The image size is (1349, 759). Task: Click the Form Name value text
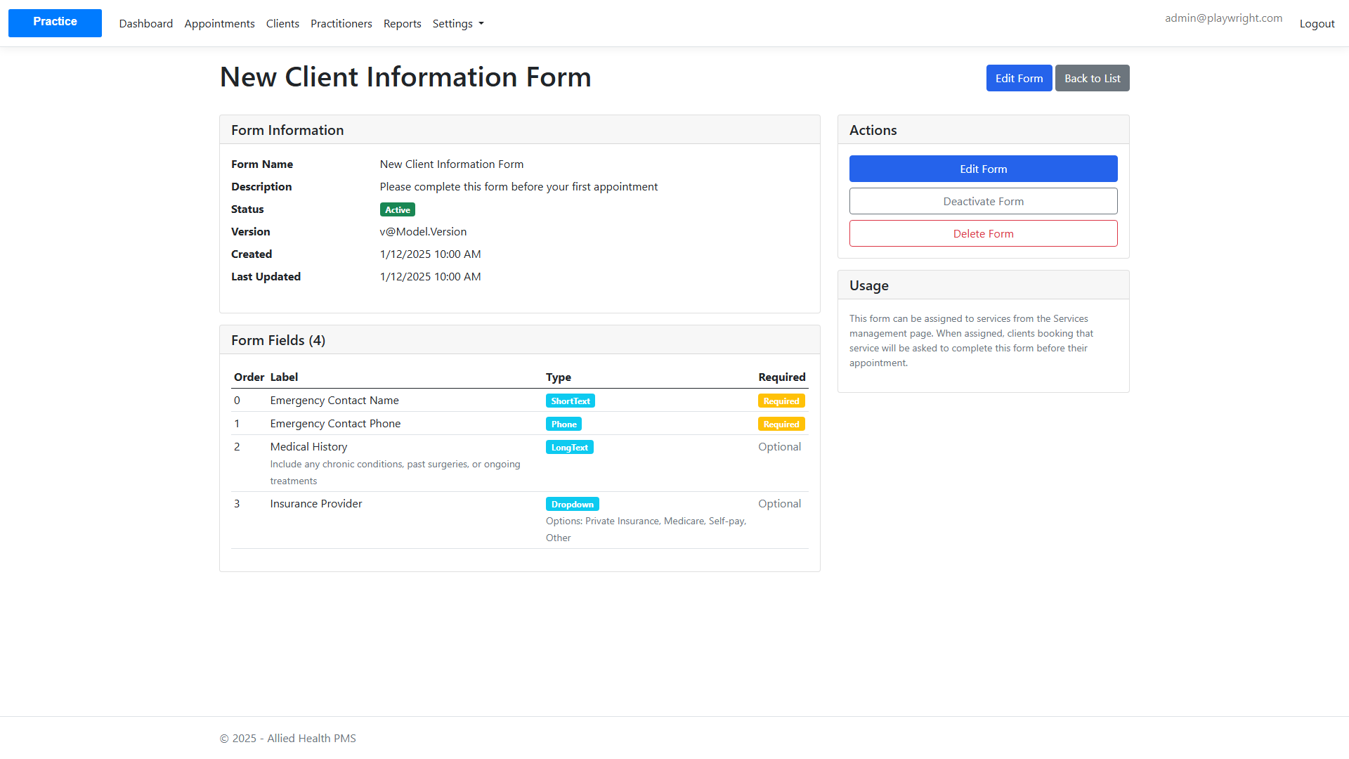451,164
